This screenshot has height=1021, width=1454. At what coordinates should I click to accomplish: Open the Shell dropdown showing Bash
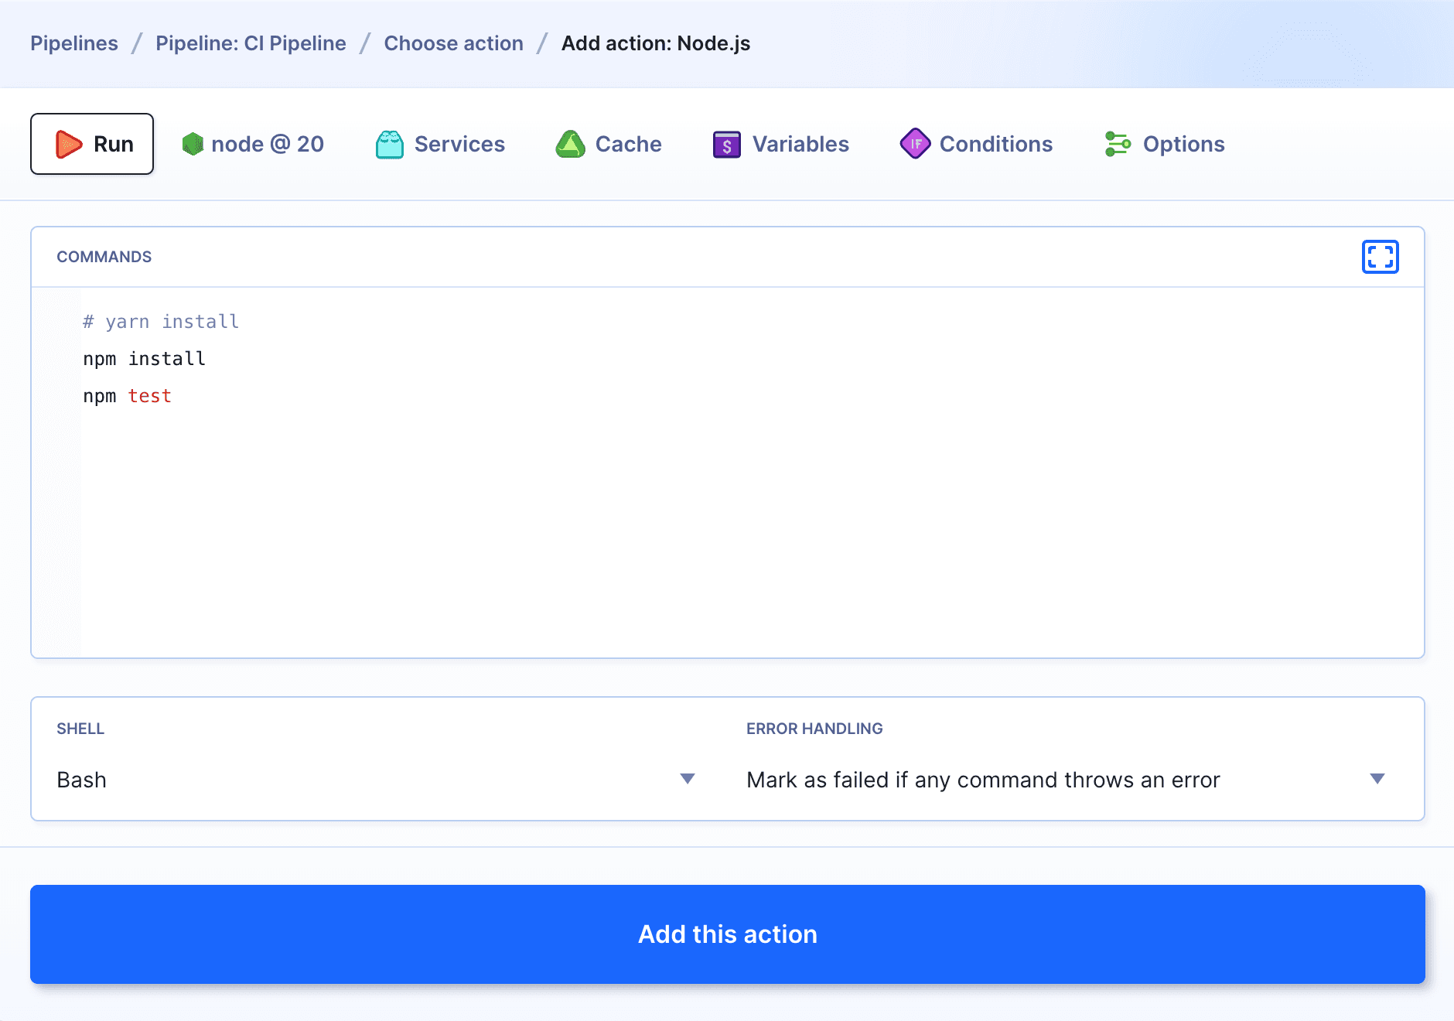pyautogui.click(x=376, y=780)
